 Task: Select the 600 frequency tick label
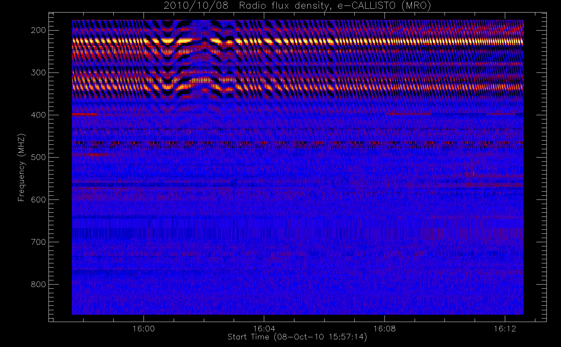tap(38, 200)
